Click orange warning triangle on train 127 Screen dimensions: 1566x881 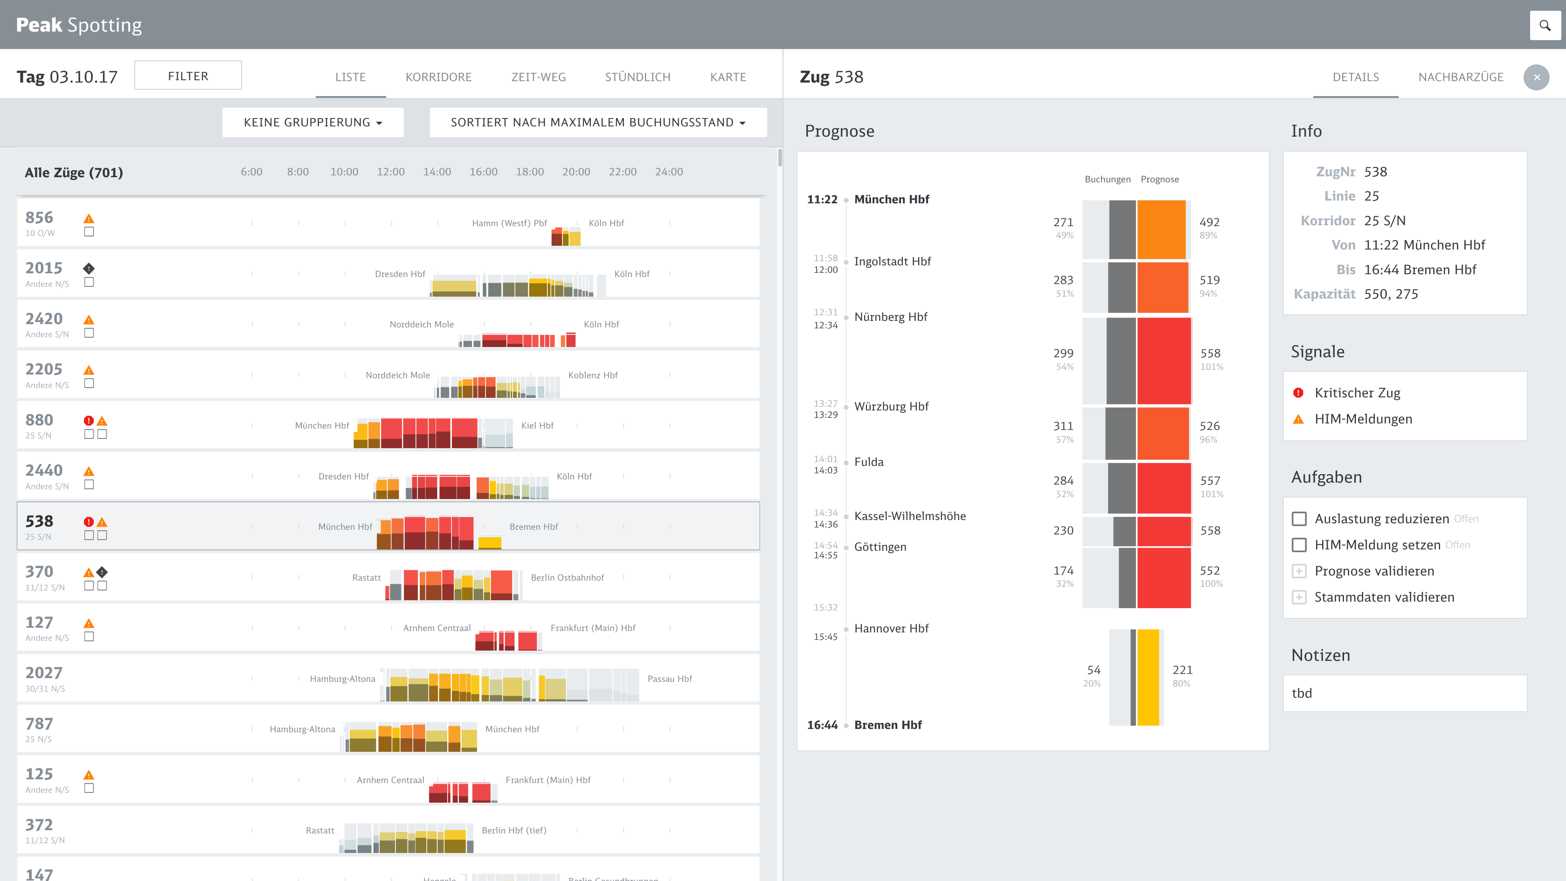[x=89, y=623]
